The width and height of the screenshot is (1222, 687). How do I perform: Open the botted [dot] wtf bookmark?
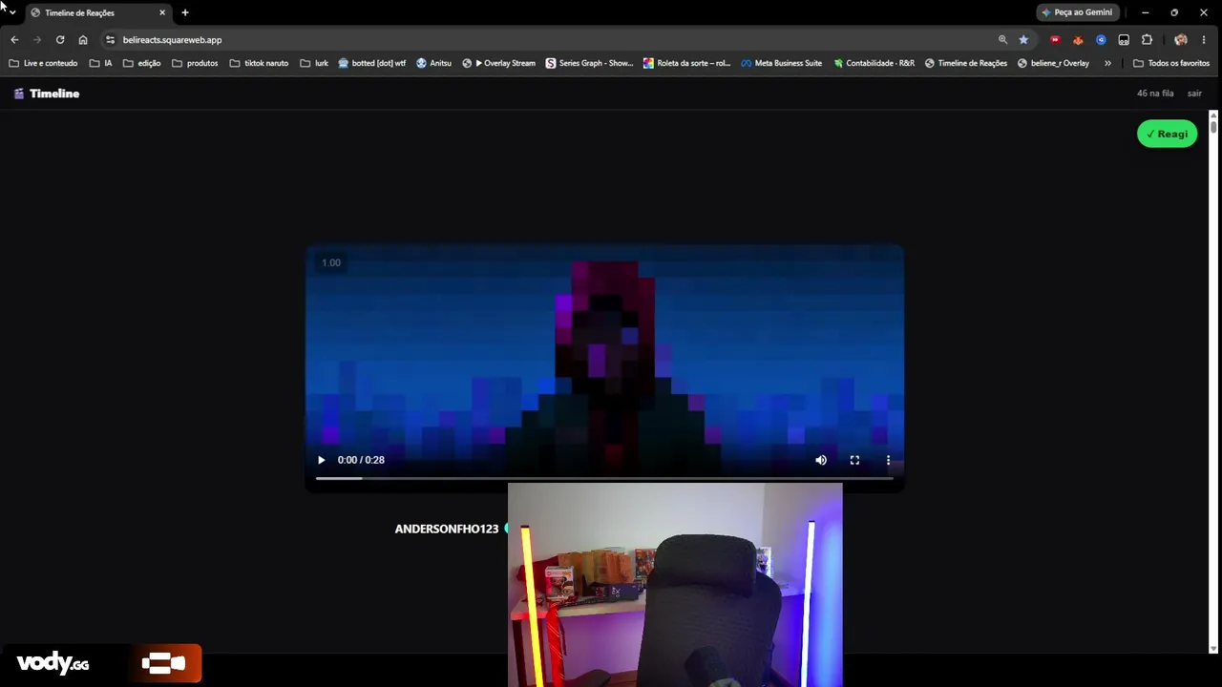pyautogui.click(x=372, y=63)
